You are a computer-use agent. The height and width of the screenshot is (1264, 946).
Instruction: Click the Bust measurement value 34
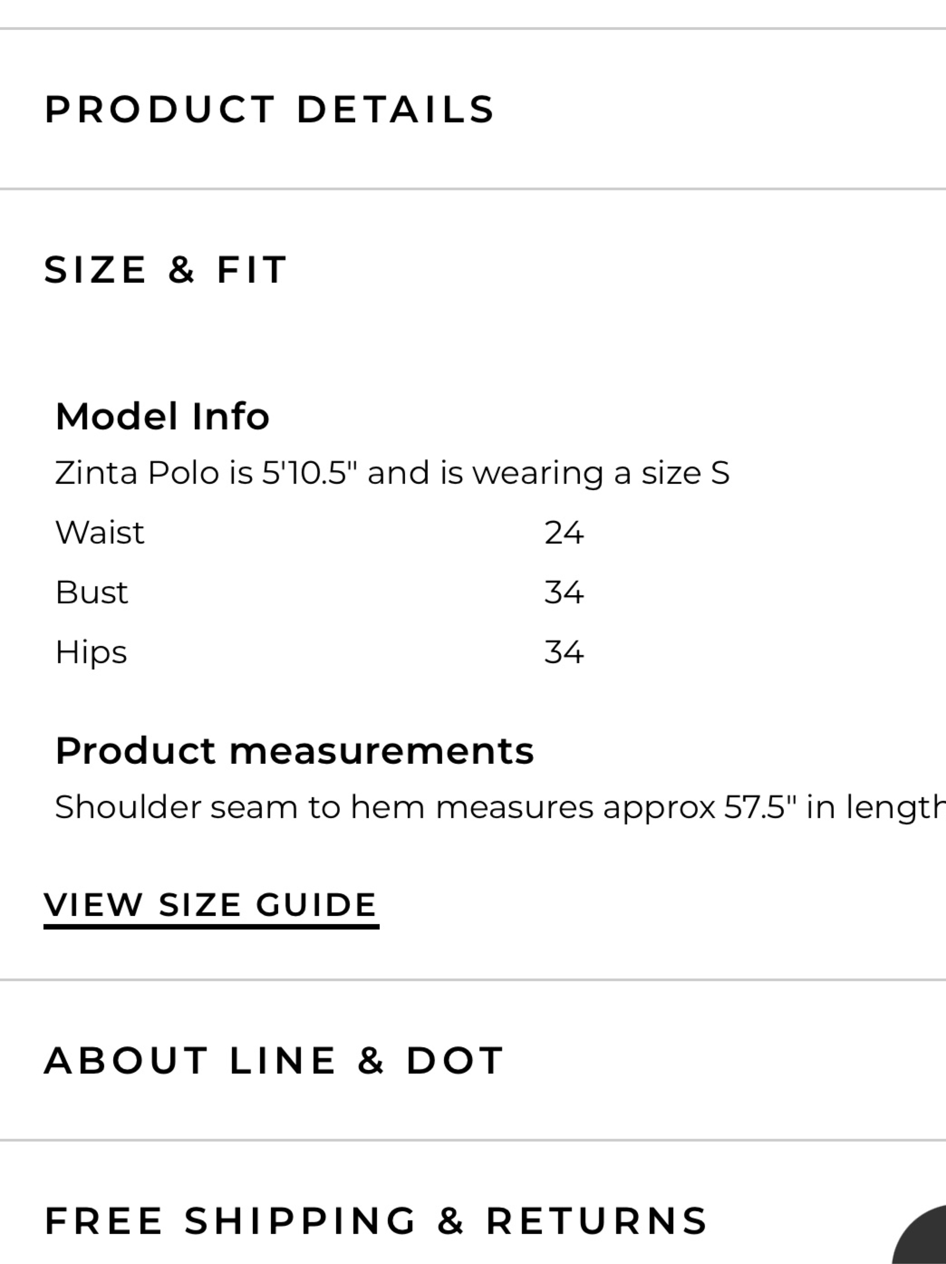(564, 592)
